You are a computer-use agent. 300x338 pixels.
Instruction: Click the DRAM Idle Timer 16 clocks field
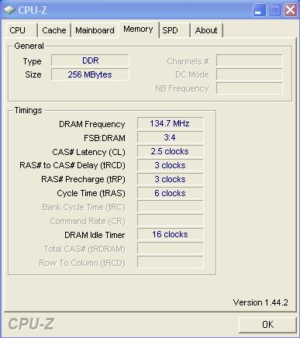tap(170, 234)
